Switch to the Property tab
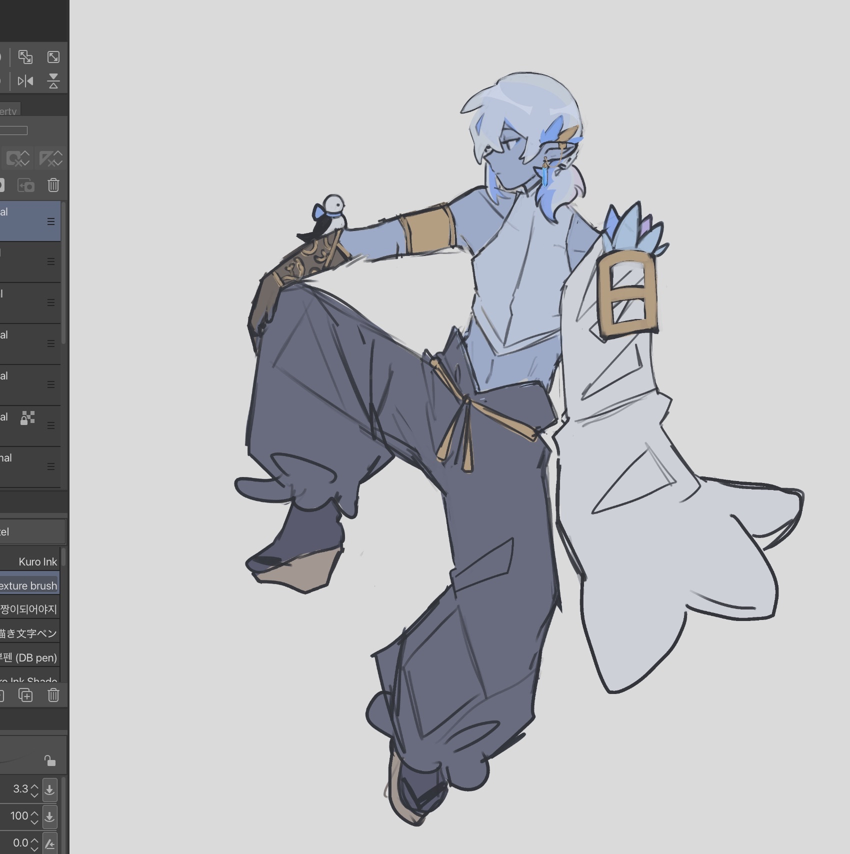Screen dimensions: 850x854 pyautogui.click(x=8, y=111)
